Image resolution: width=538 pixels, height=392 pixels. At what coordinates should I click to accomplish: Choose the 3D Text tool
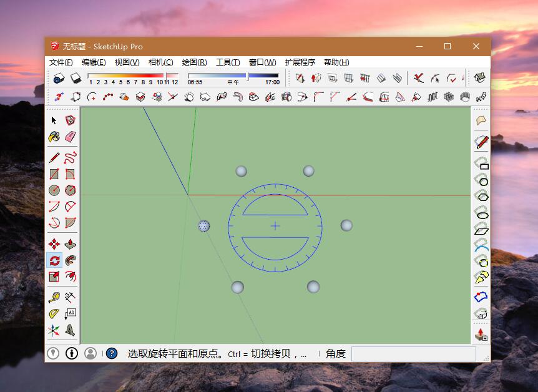70,330
